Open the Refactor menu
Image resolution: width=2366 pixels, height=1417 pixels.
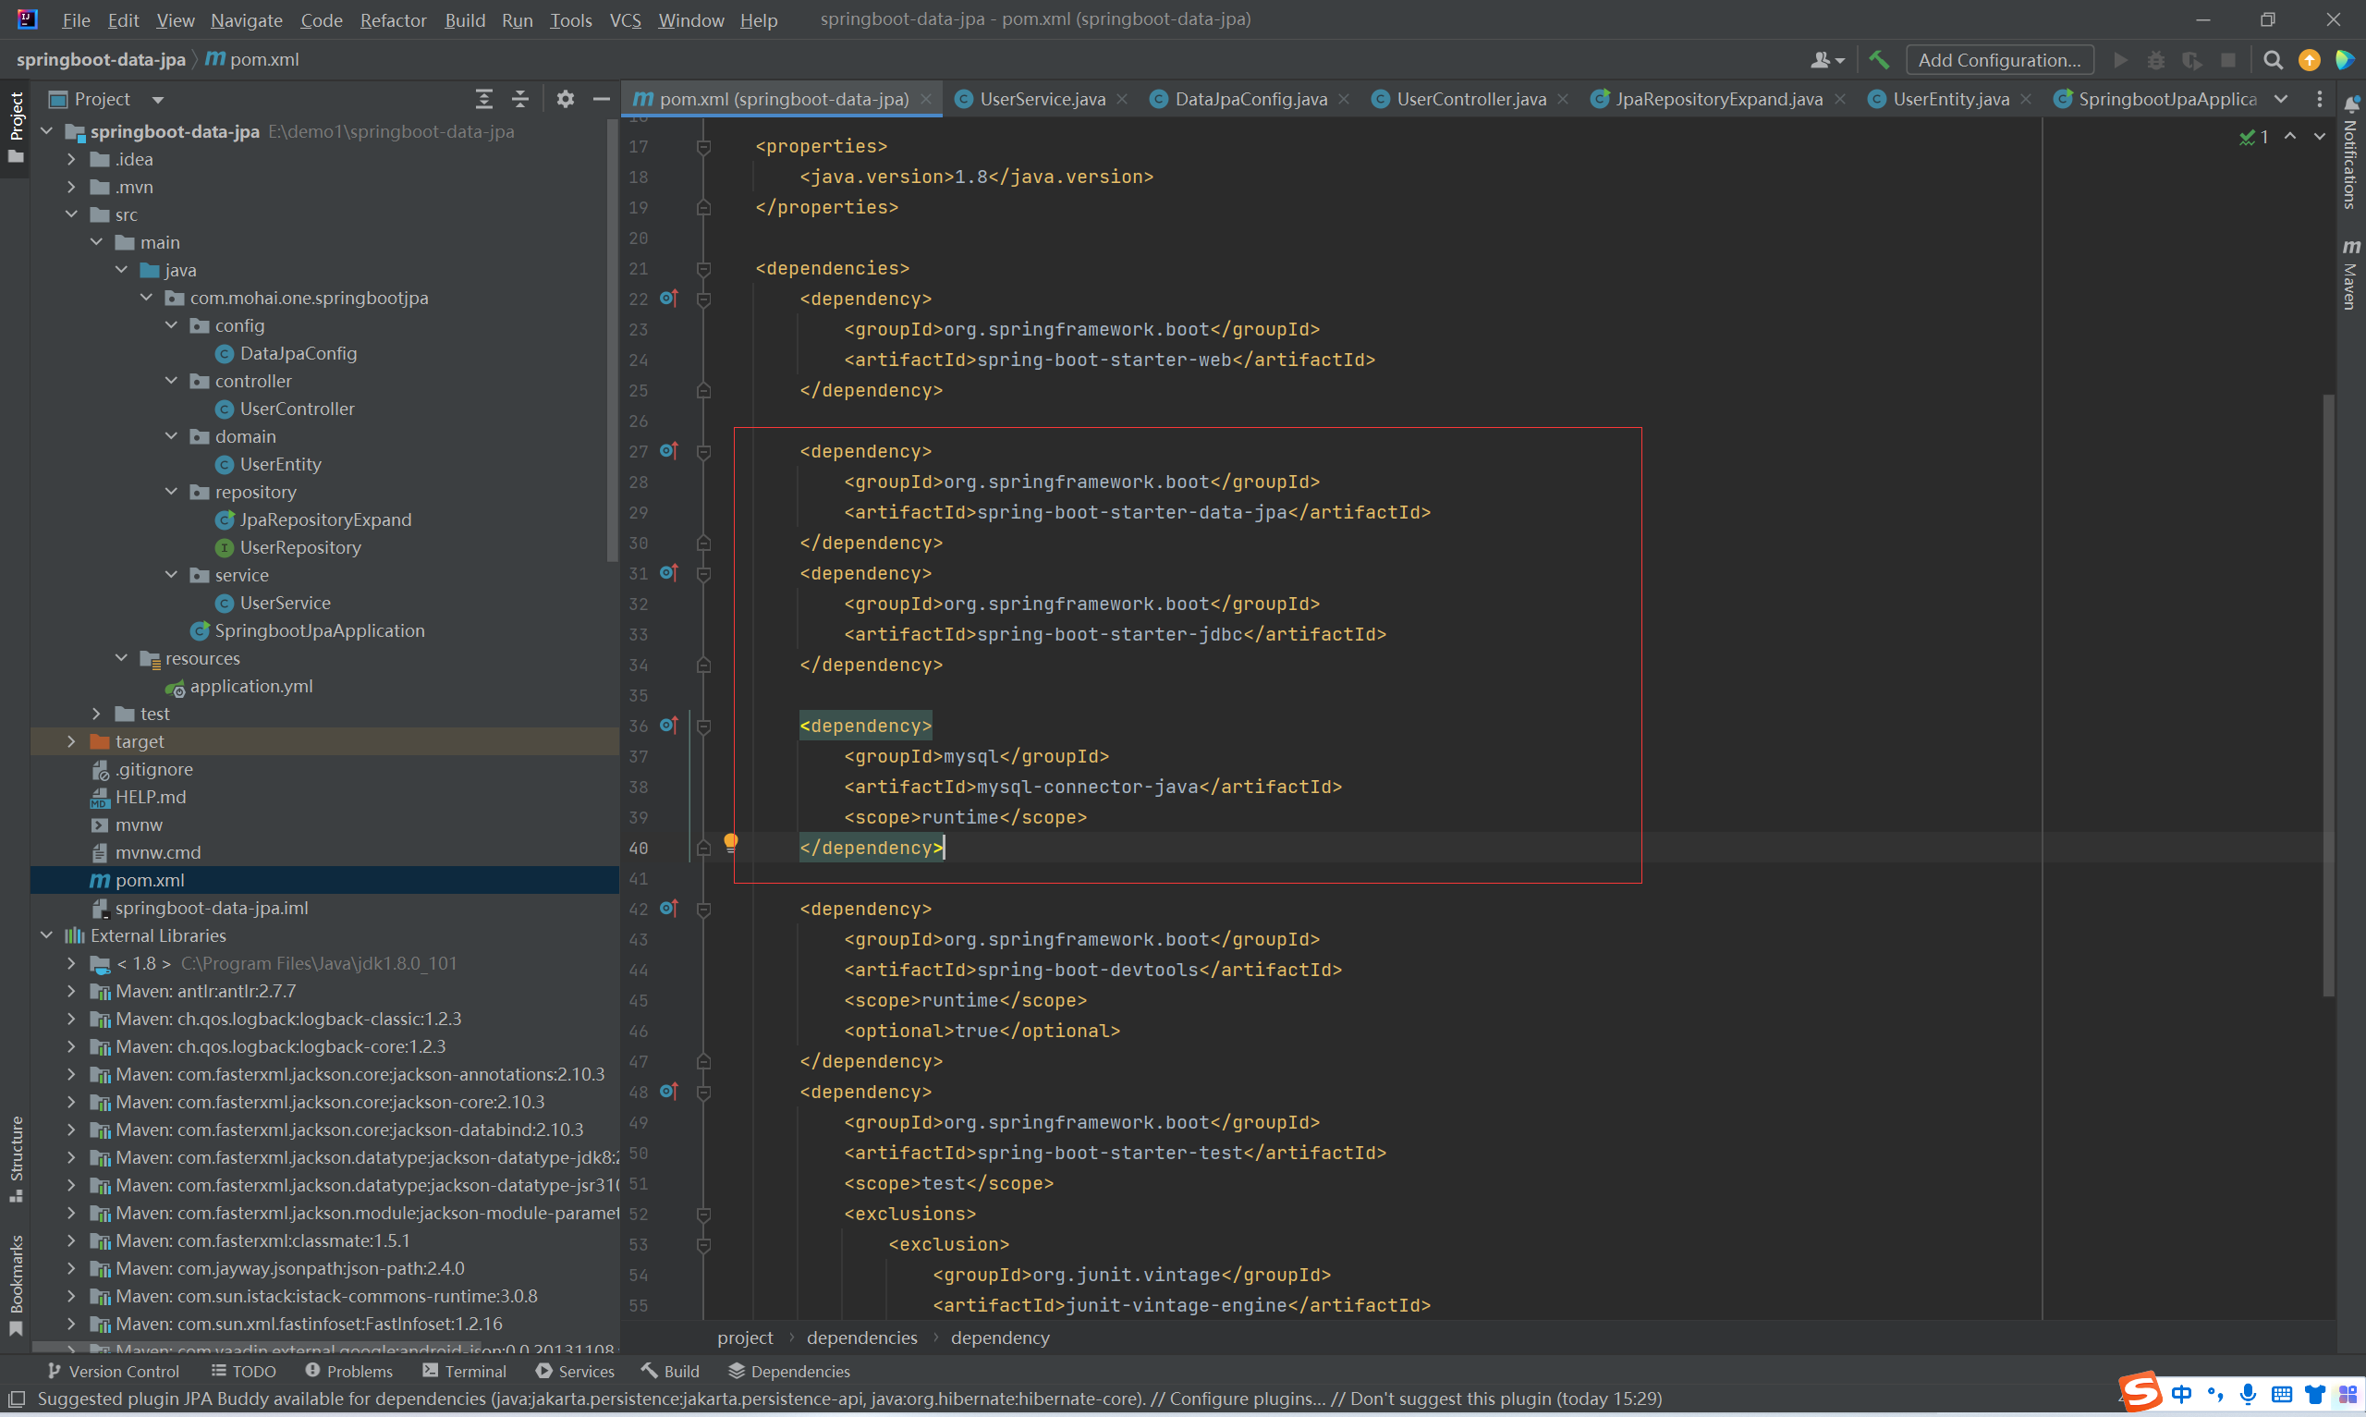pos(392,20)
